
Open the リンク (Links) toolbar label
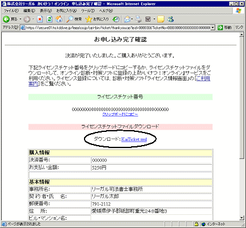click(x=239, y=27)
